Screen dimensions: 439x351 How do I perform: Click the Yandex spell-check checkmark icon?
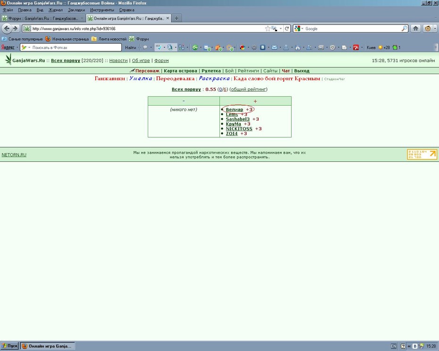click(159, 48)
